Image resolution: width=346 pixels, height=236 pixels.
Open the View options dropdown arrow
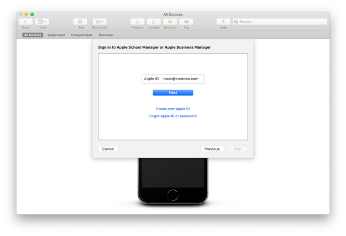pyautogui.click(x=45, y=21)
